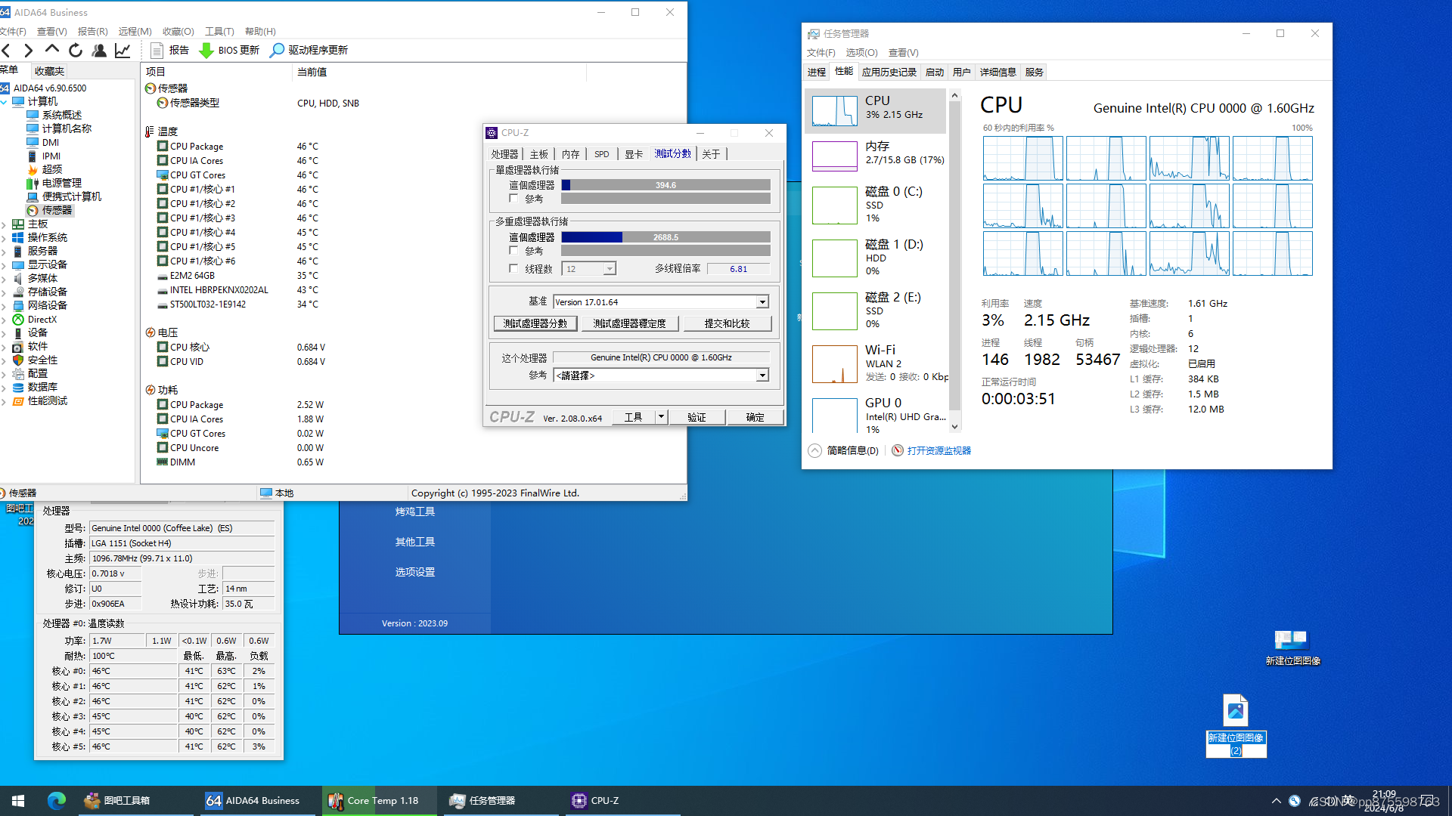Switch to 进程 tab in Task Manager

(x=817, y=73)
